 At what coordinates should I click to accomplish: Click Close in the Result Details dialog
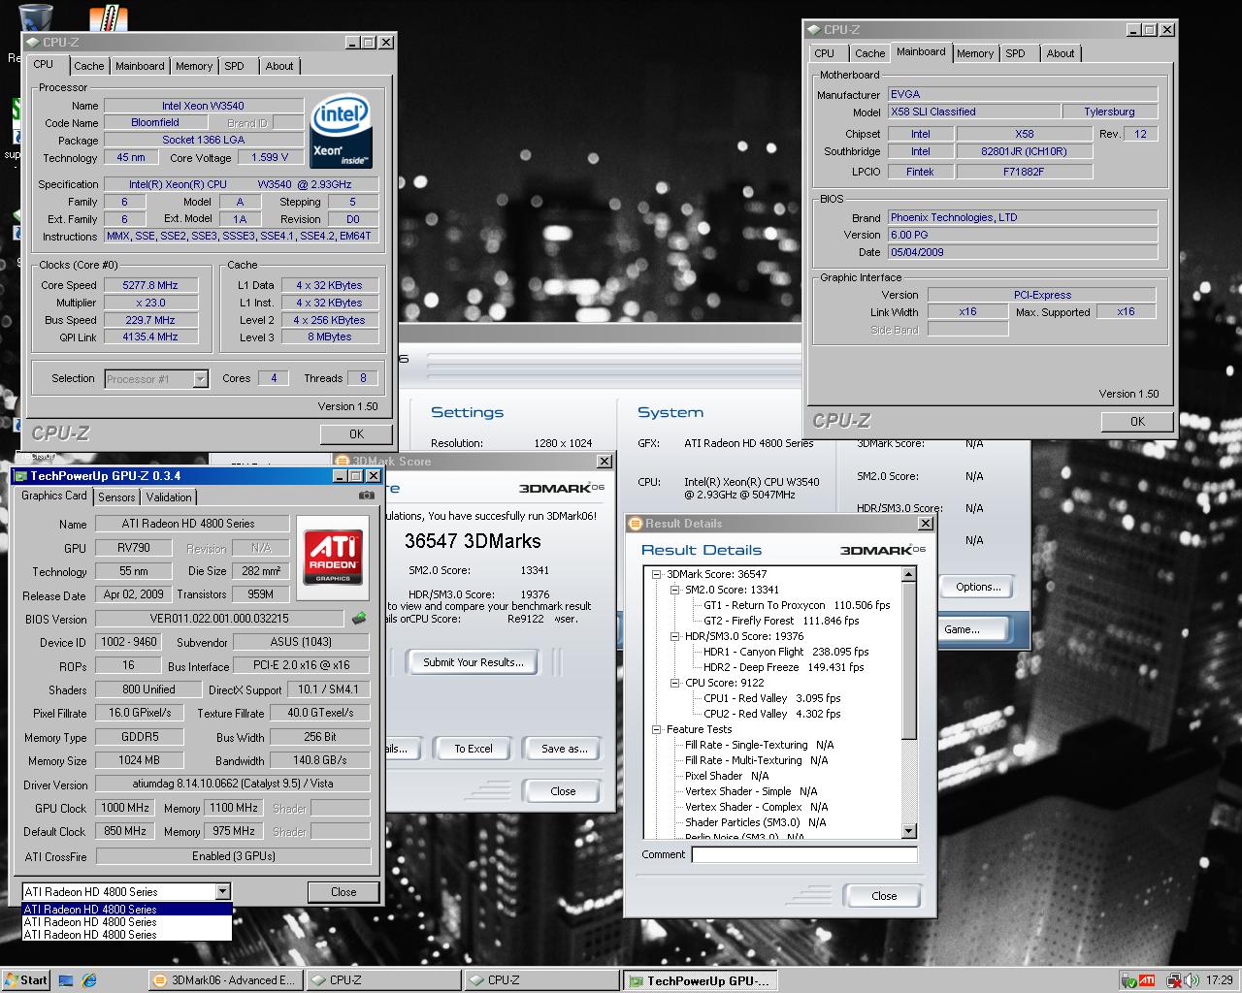tap(883, 895)
